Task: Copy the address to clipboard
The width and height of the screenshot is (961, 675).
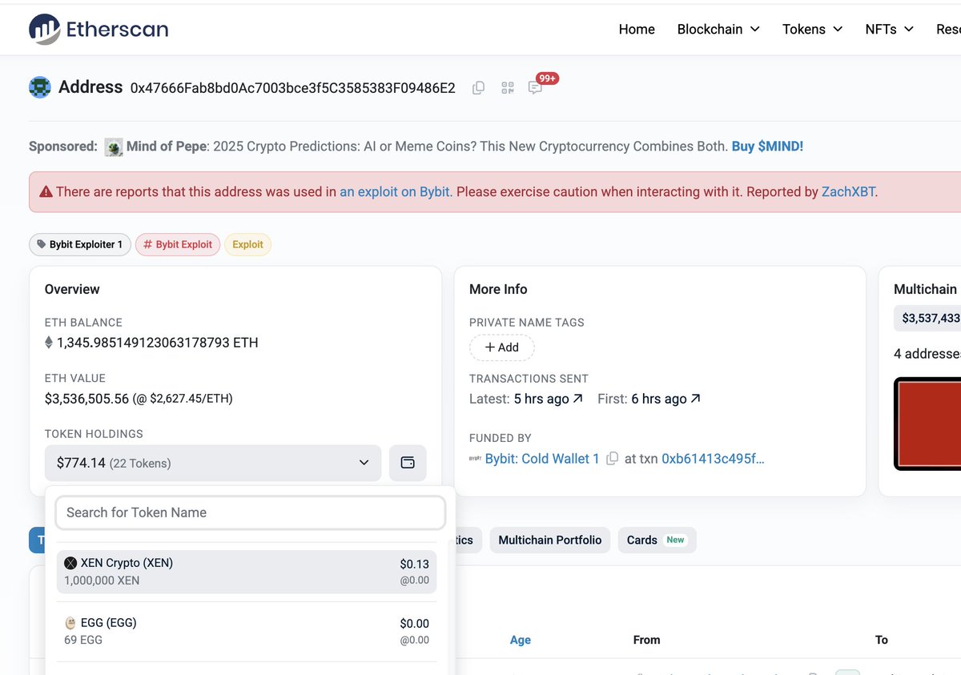Action: [x=478, y=88]
